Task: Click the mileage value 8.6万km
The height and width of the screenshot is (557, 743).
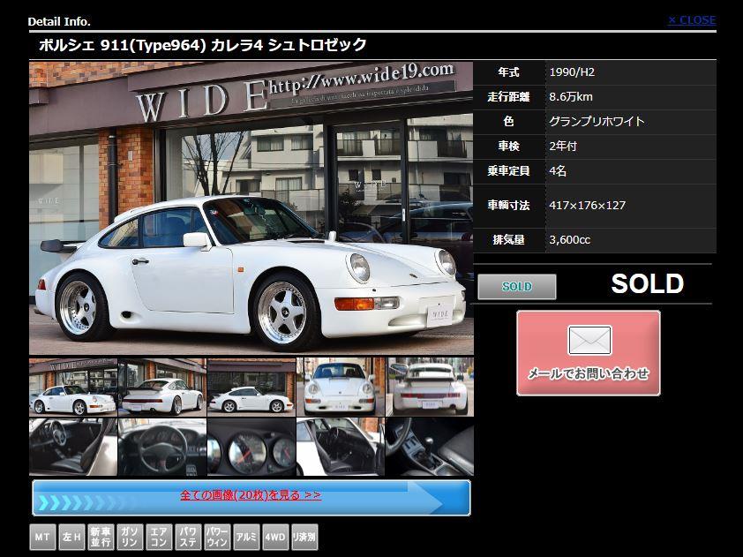Action: [x=571, y=97]
